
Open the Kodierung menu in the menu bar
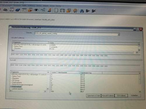click(31, 6)
